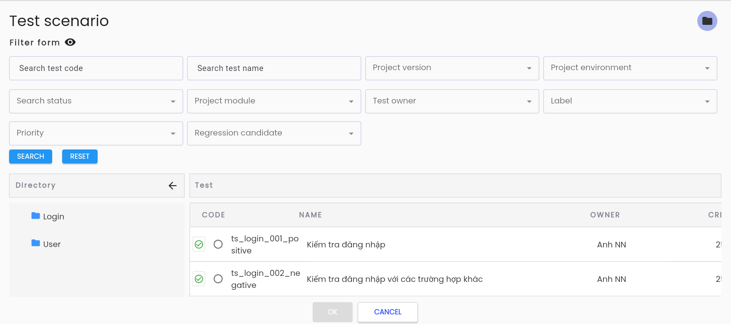Focus the Search test name field
This screenshot has width=731, height=324.
click(x=274, y=68)
